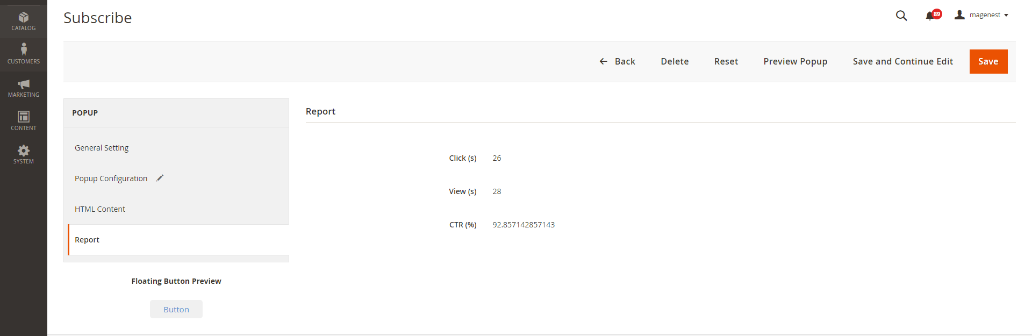Switch to General Setting tab

pyautogui.click(x=102, y=148)
